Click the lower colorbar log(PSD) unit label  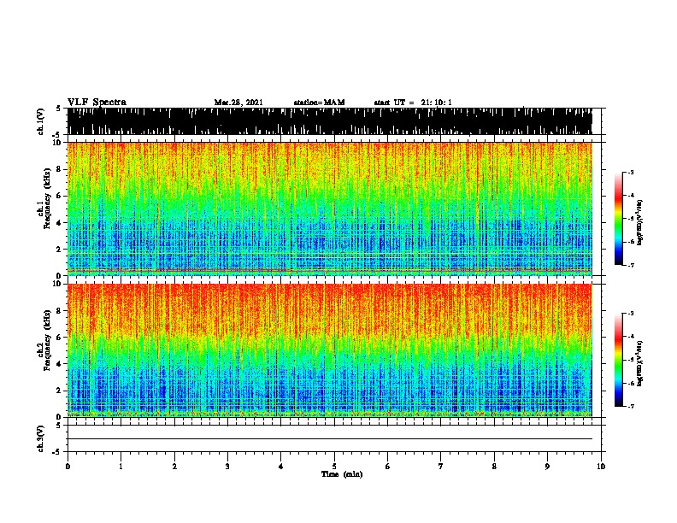pyautogui.click(x=639, y=363)
